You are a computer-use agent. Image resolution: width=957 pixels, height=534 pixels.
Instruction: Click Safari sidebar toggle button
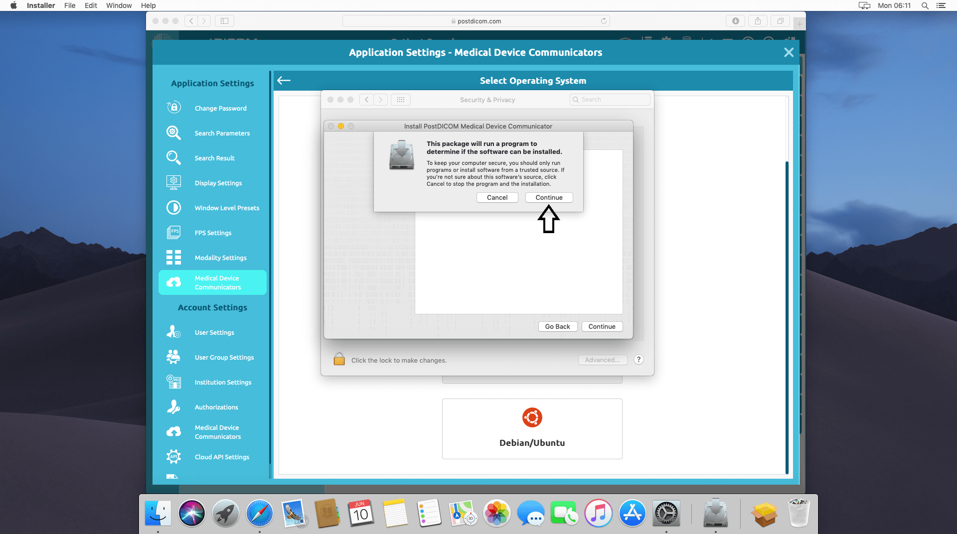224,21
